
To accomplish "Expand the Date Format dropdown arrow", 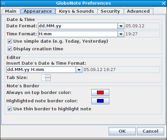I will tap(121, 26).
